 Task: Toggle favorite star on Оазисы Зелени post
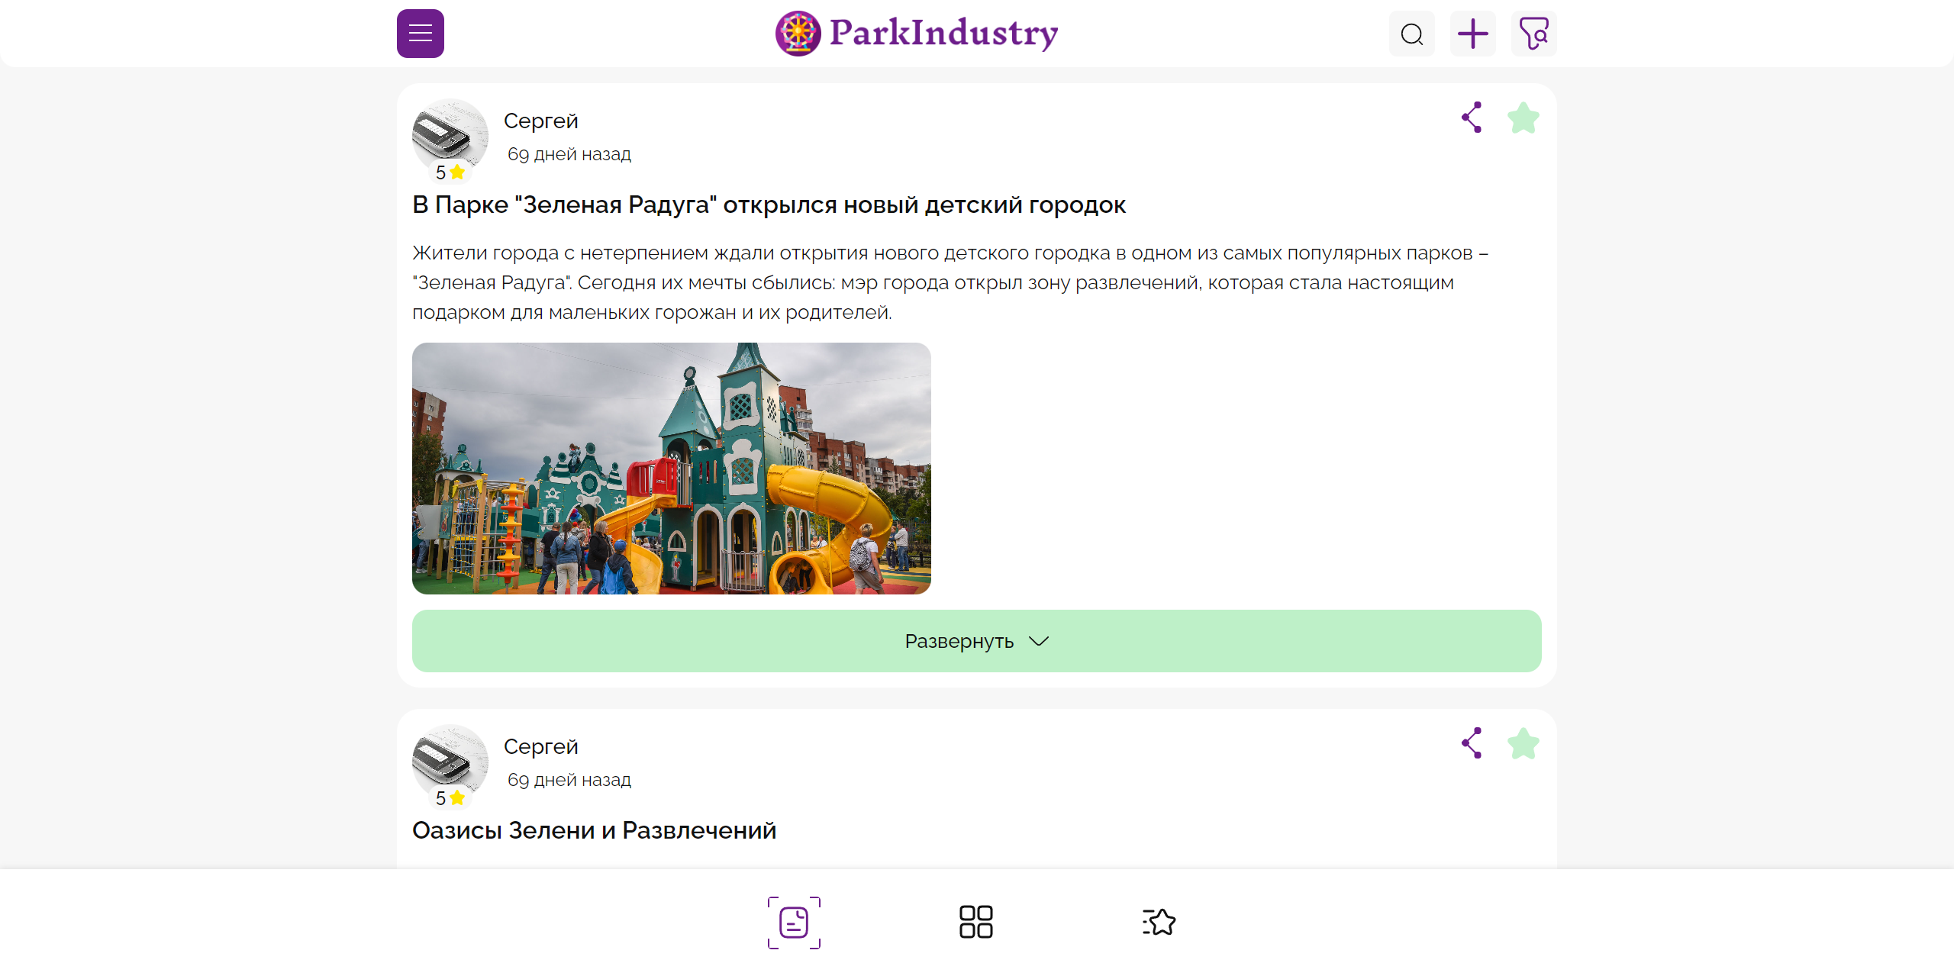(x=1523, y=744)
